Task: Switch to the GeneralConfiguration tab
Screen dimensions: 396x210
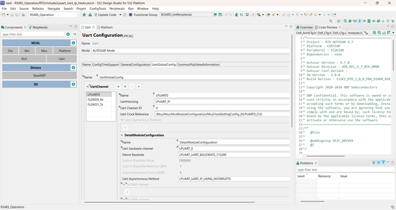Action: pyautogui.click(x=135, y=64)
